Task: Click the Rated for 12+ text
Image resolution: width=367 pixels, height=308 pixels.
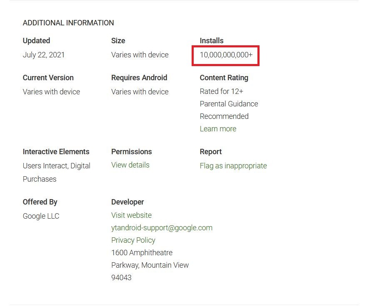Action: pyautogui.click(x=222, y=91)
